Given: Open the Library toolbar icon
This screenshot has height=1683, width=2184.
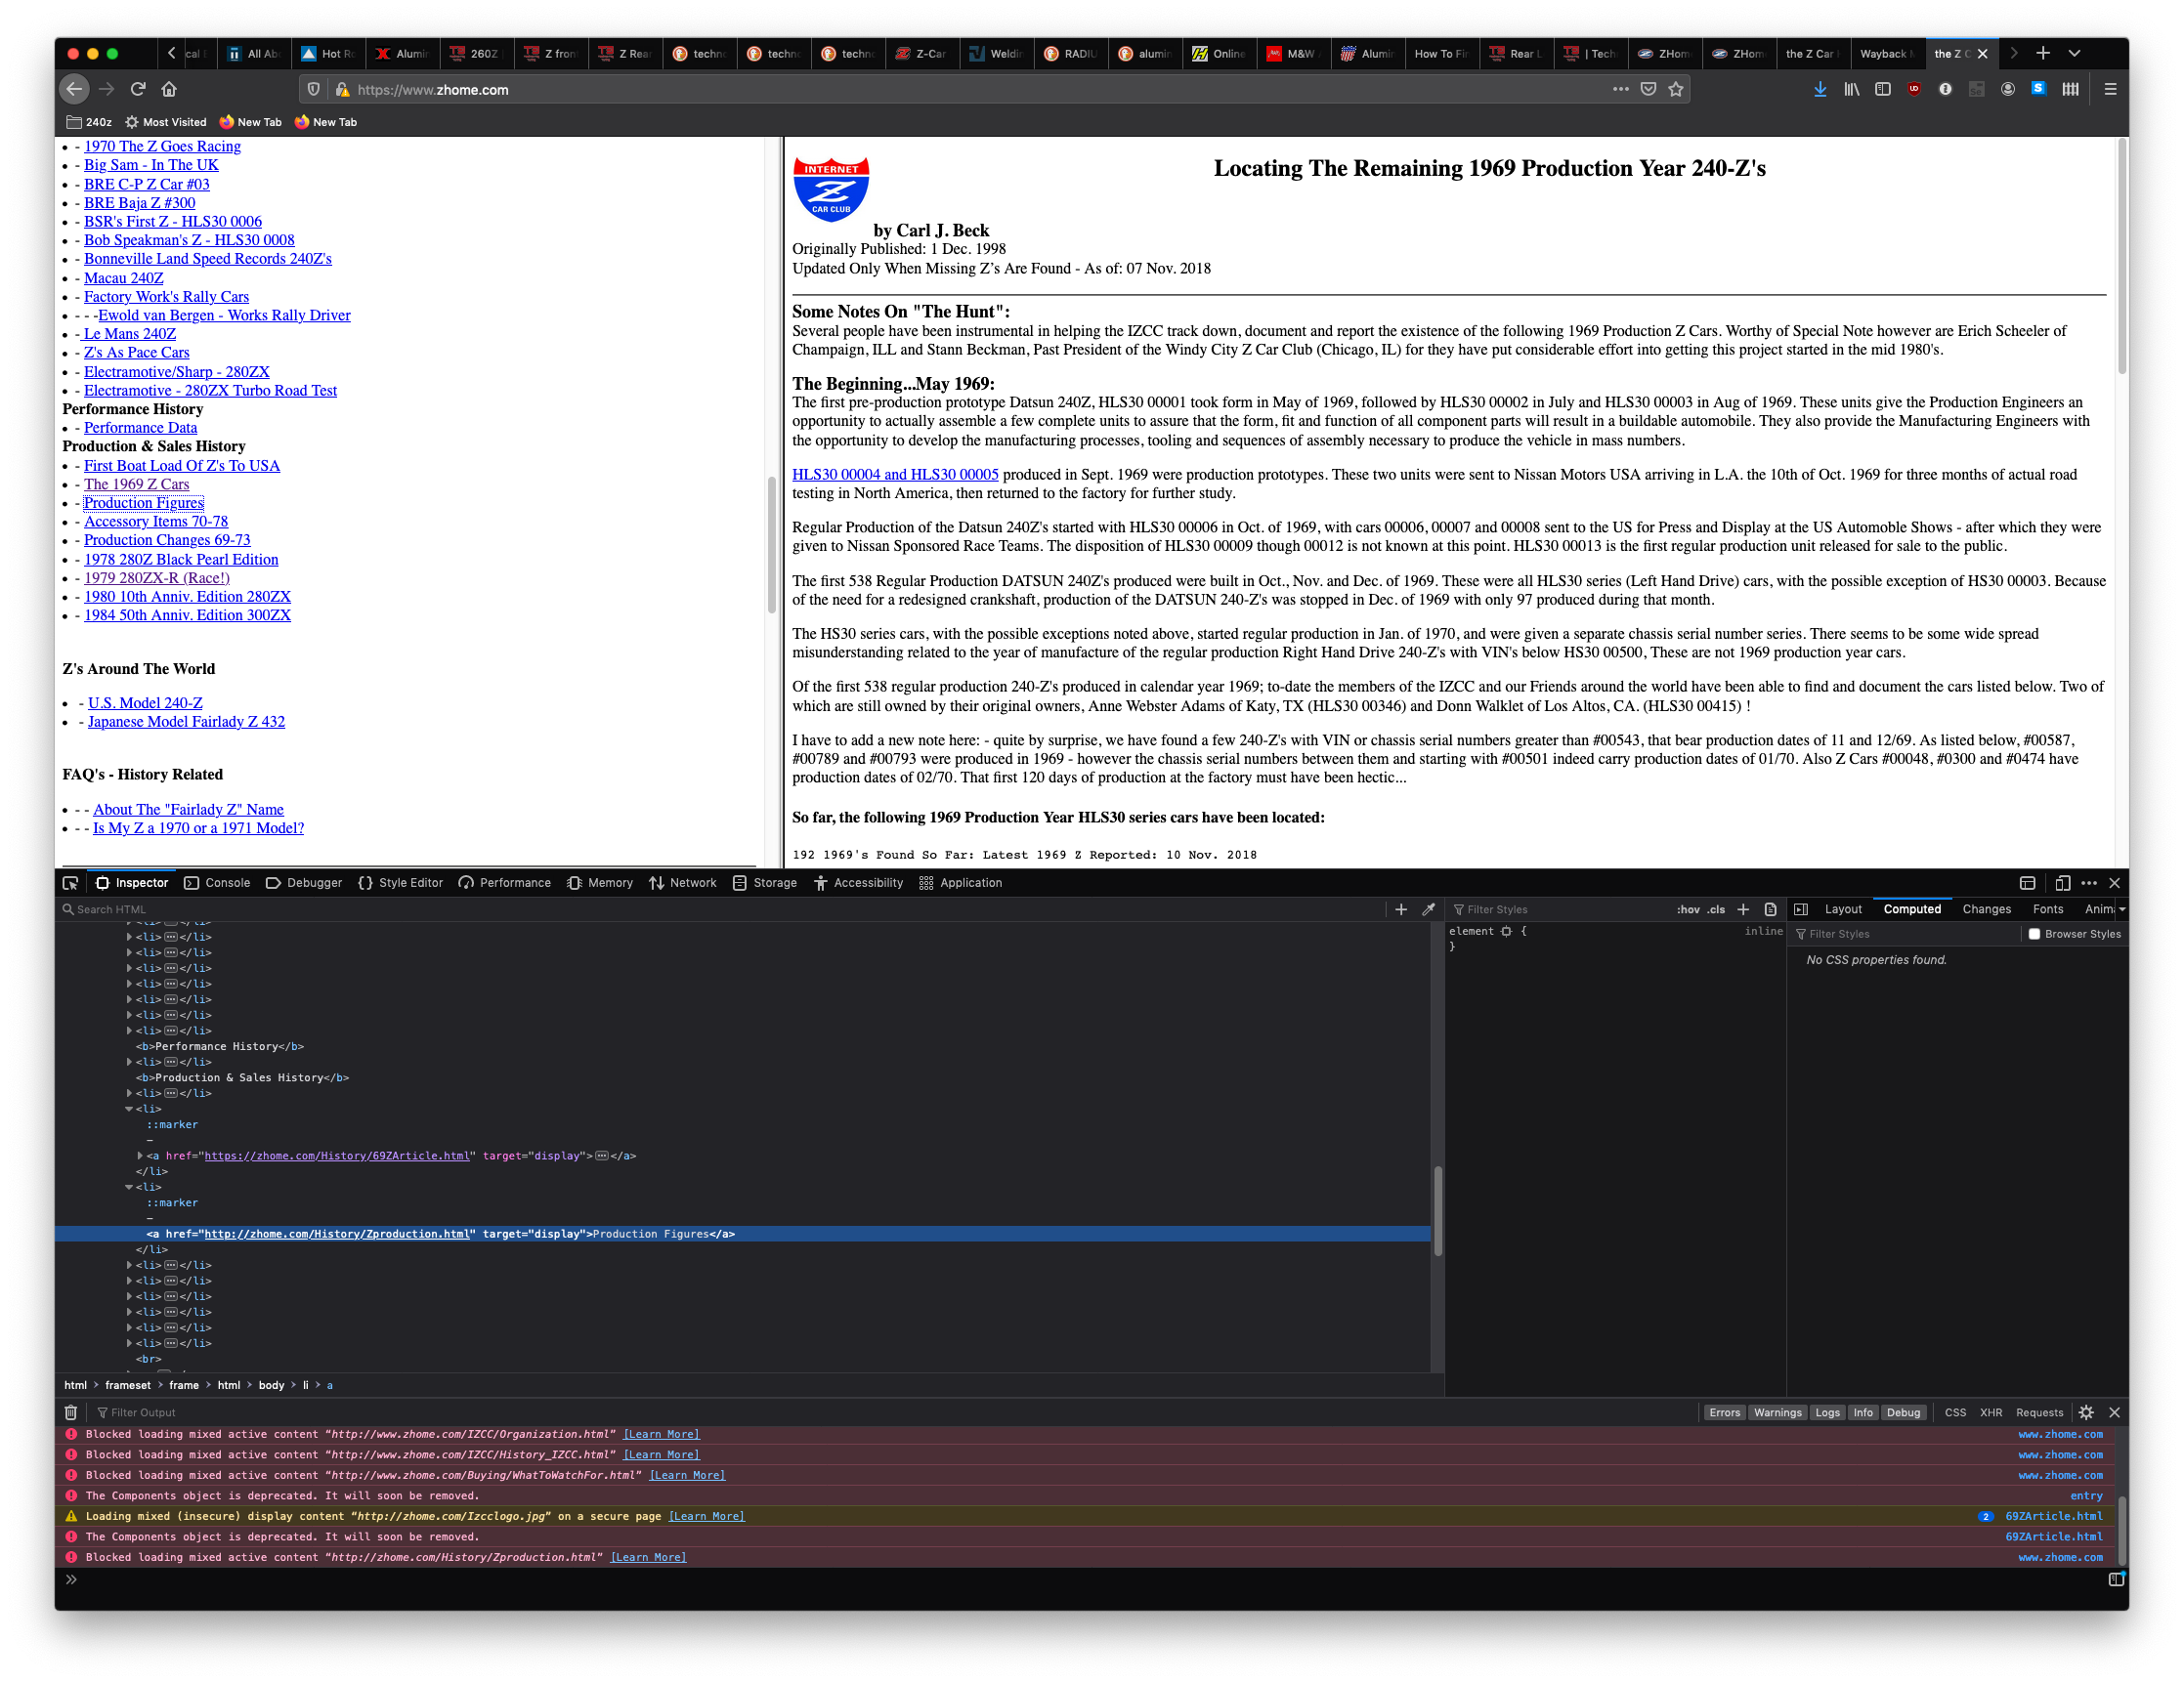Looking at the screenshot, I should tap(1852, 89).
